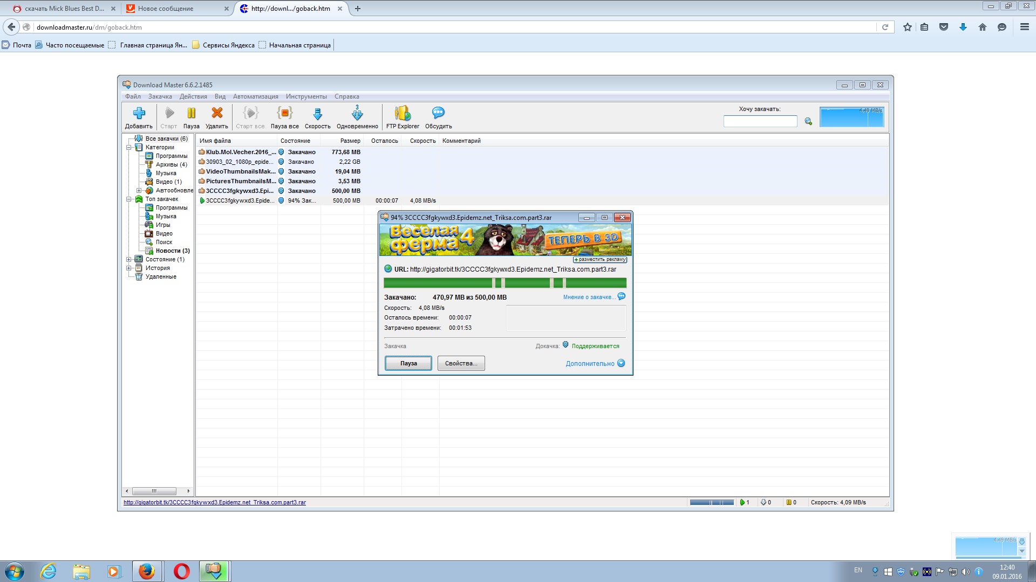Screen dimensions: 1036x582
Task: Click the разместить рекламу link
Action: (600, 259)
